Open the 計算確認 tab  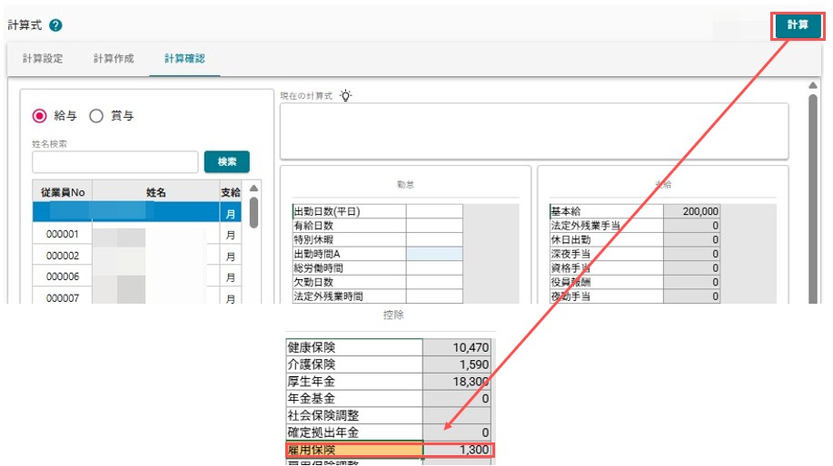184,58
